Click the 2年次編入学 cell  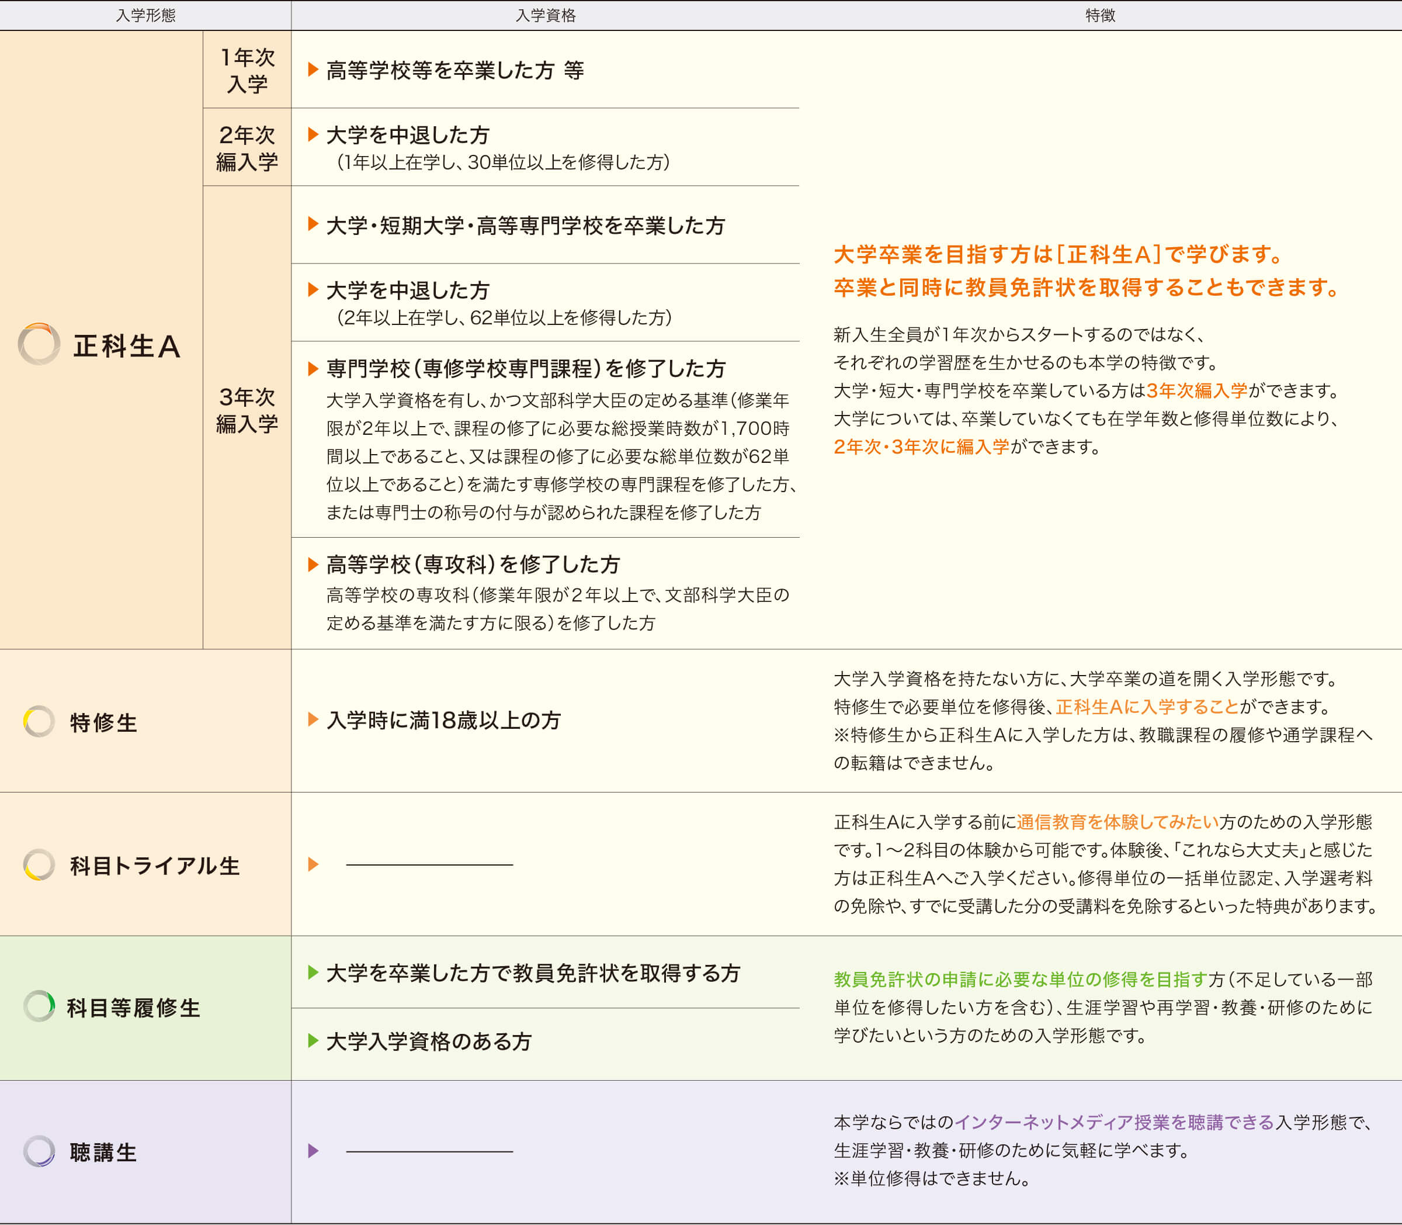[x=247, y=148]
